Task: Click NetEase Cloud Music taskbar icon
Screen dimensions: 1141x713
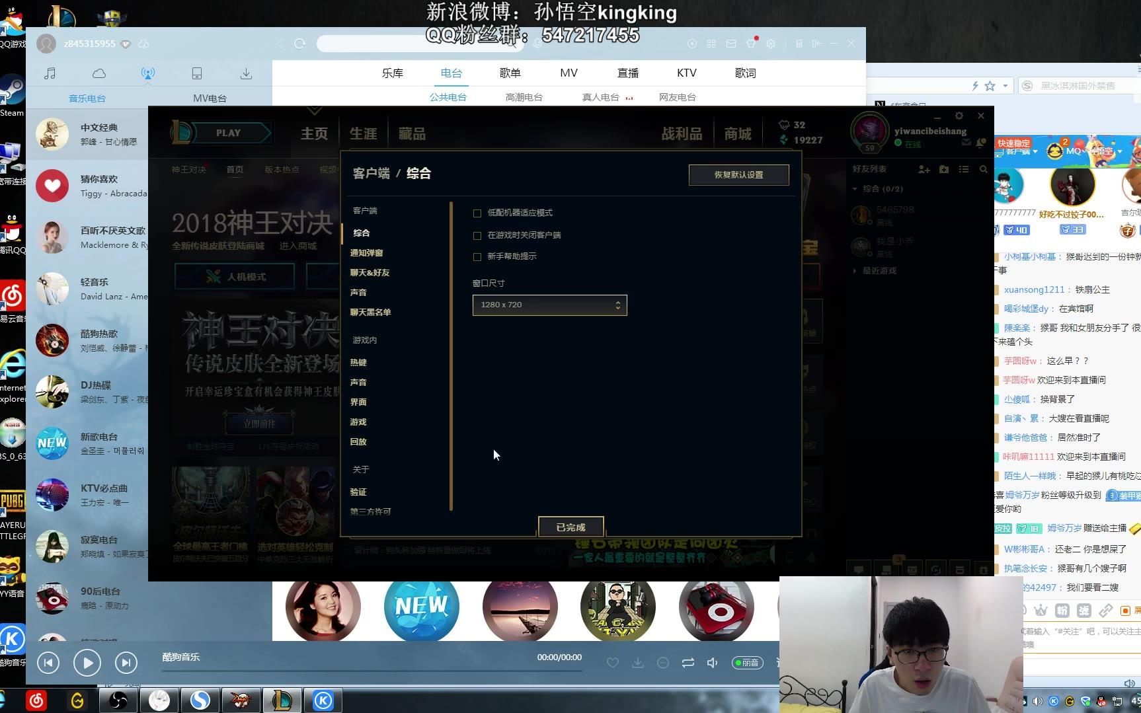Action: tap(36, 700)
